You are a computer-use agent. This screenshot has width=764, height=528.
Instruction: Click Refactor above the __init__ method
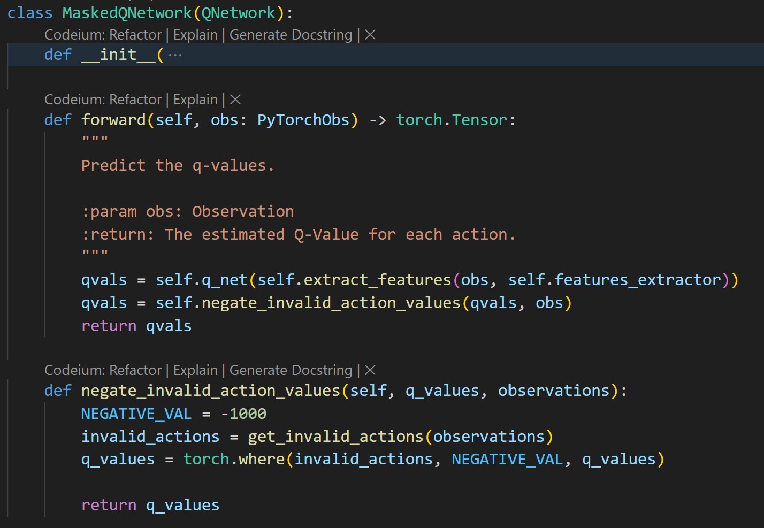pos(135,34)
